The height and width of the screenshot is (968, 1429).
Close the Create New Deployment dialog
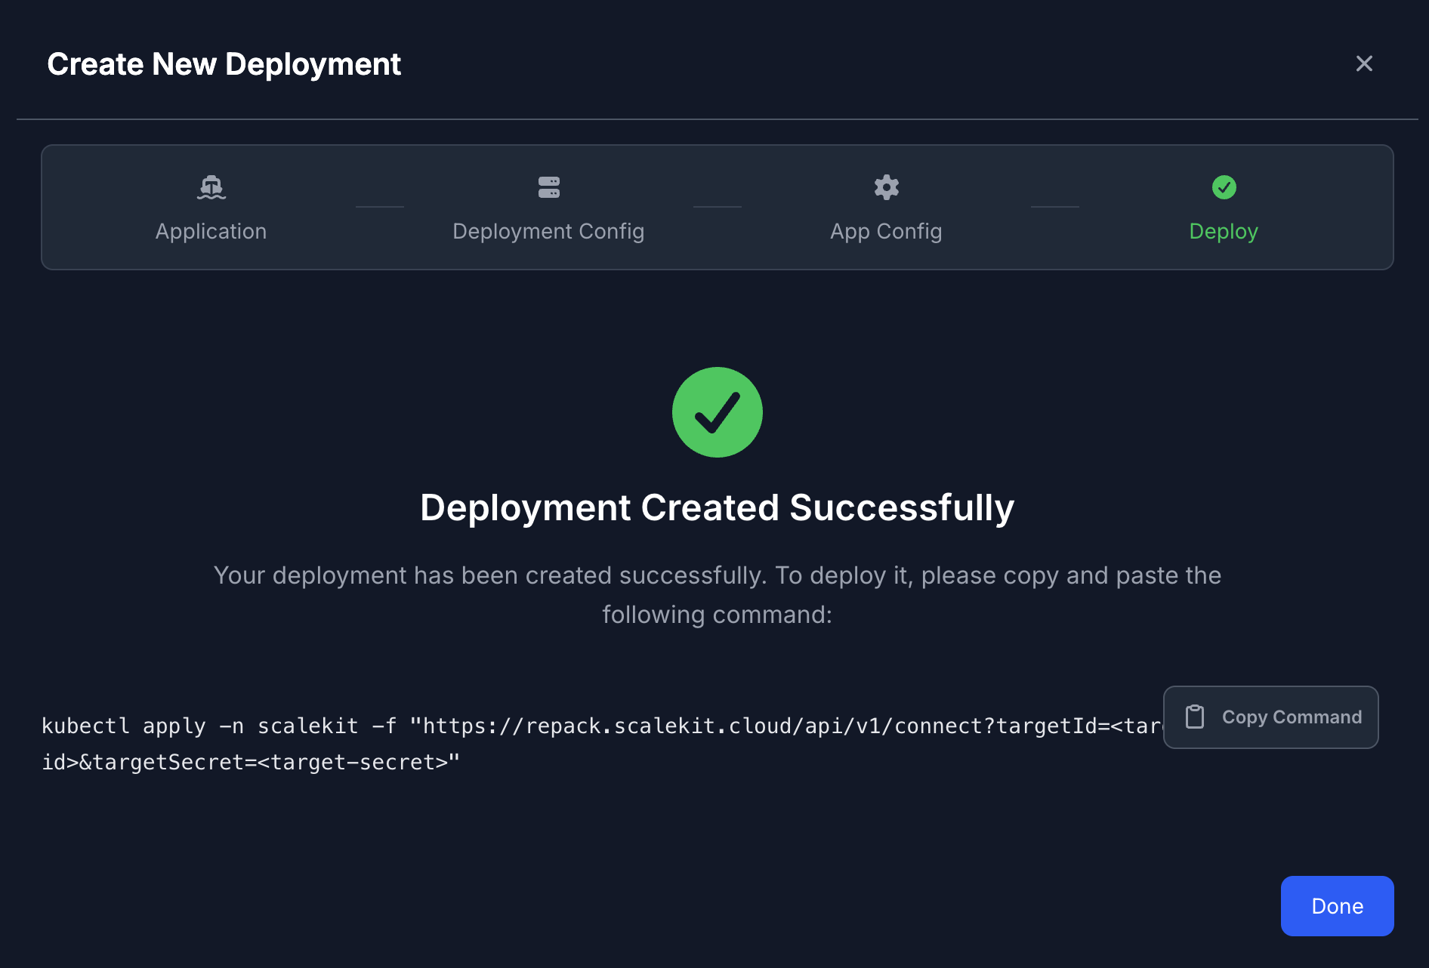click(x=1364, y=63)
